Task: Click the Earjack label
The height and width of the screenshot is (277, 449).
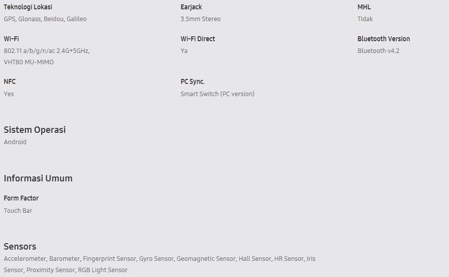Action: 191,7
